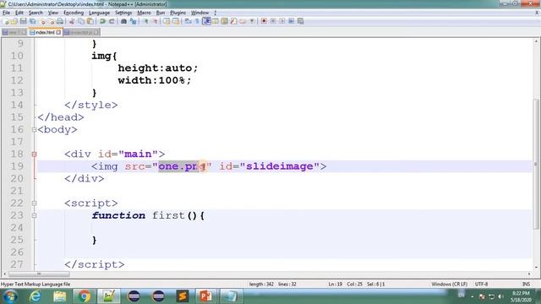The image size is (541, 304).
Task: Click the Paste toolbar icon
Action: (x=90, y=21)
